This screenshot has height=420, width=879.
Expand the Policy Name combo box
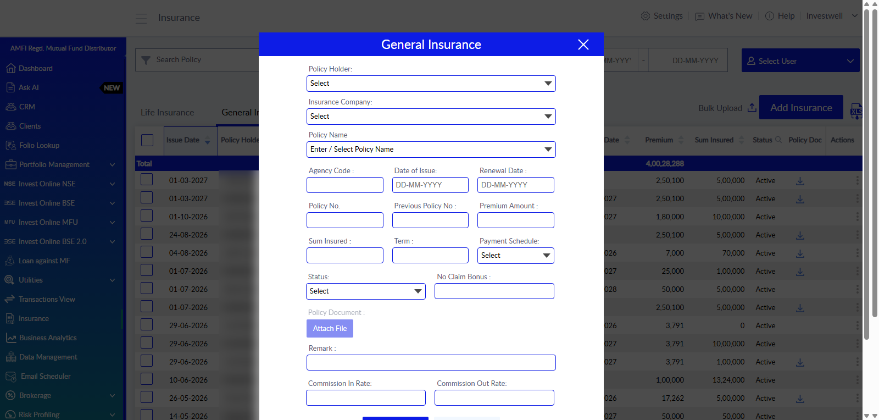[431, 150]
